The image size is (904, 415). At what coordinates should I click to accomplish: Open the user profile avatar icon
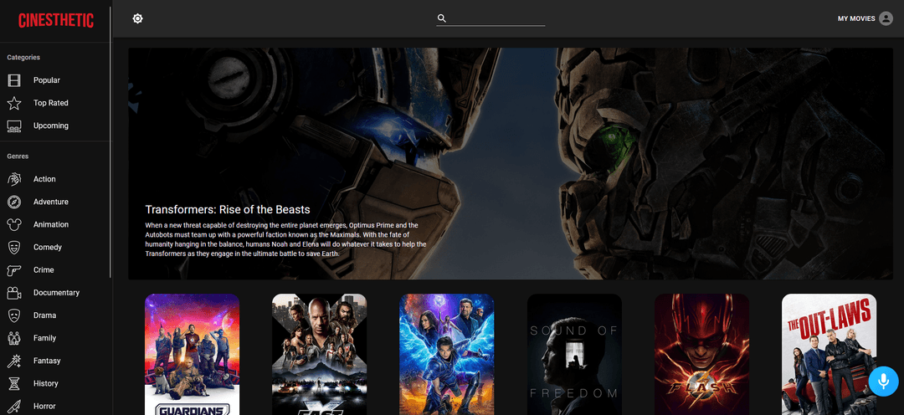[x=886, y=18]
